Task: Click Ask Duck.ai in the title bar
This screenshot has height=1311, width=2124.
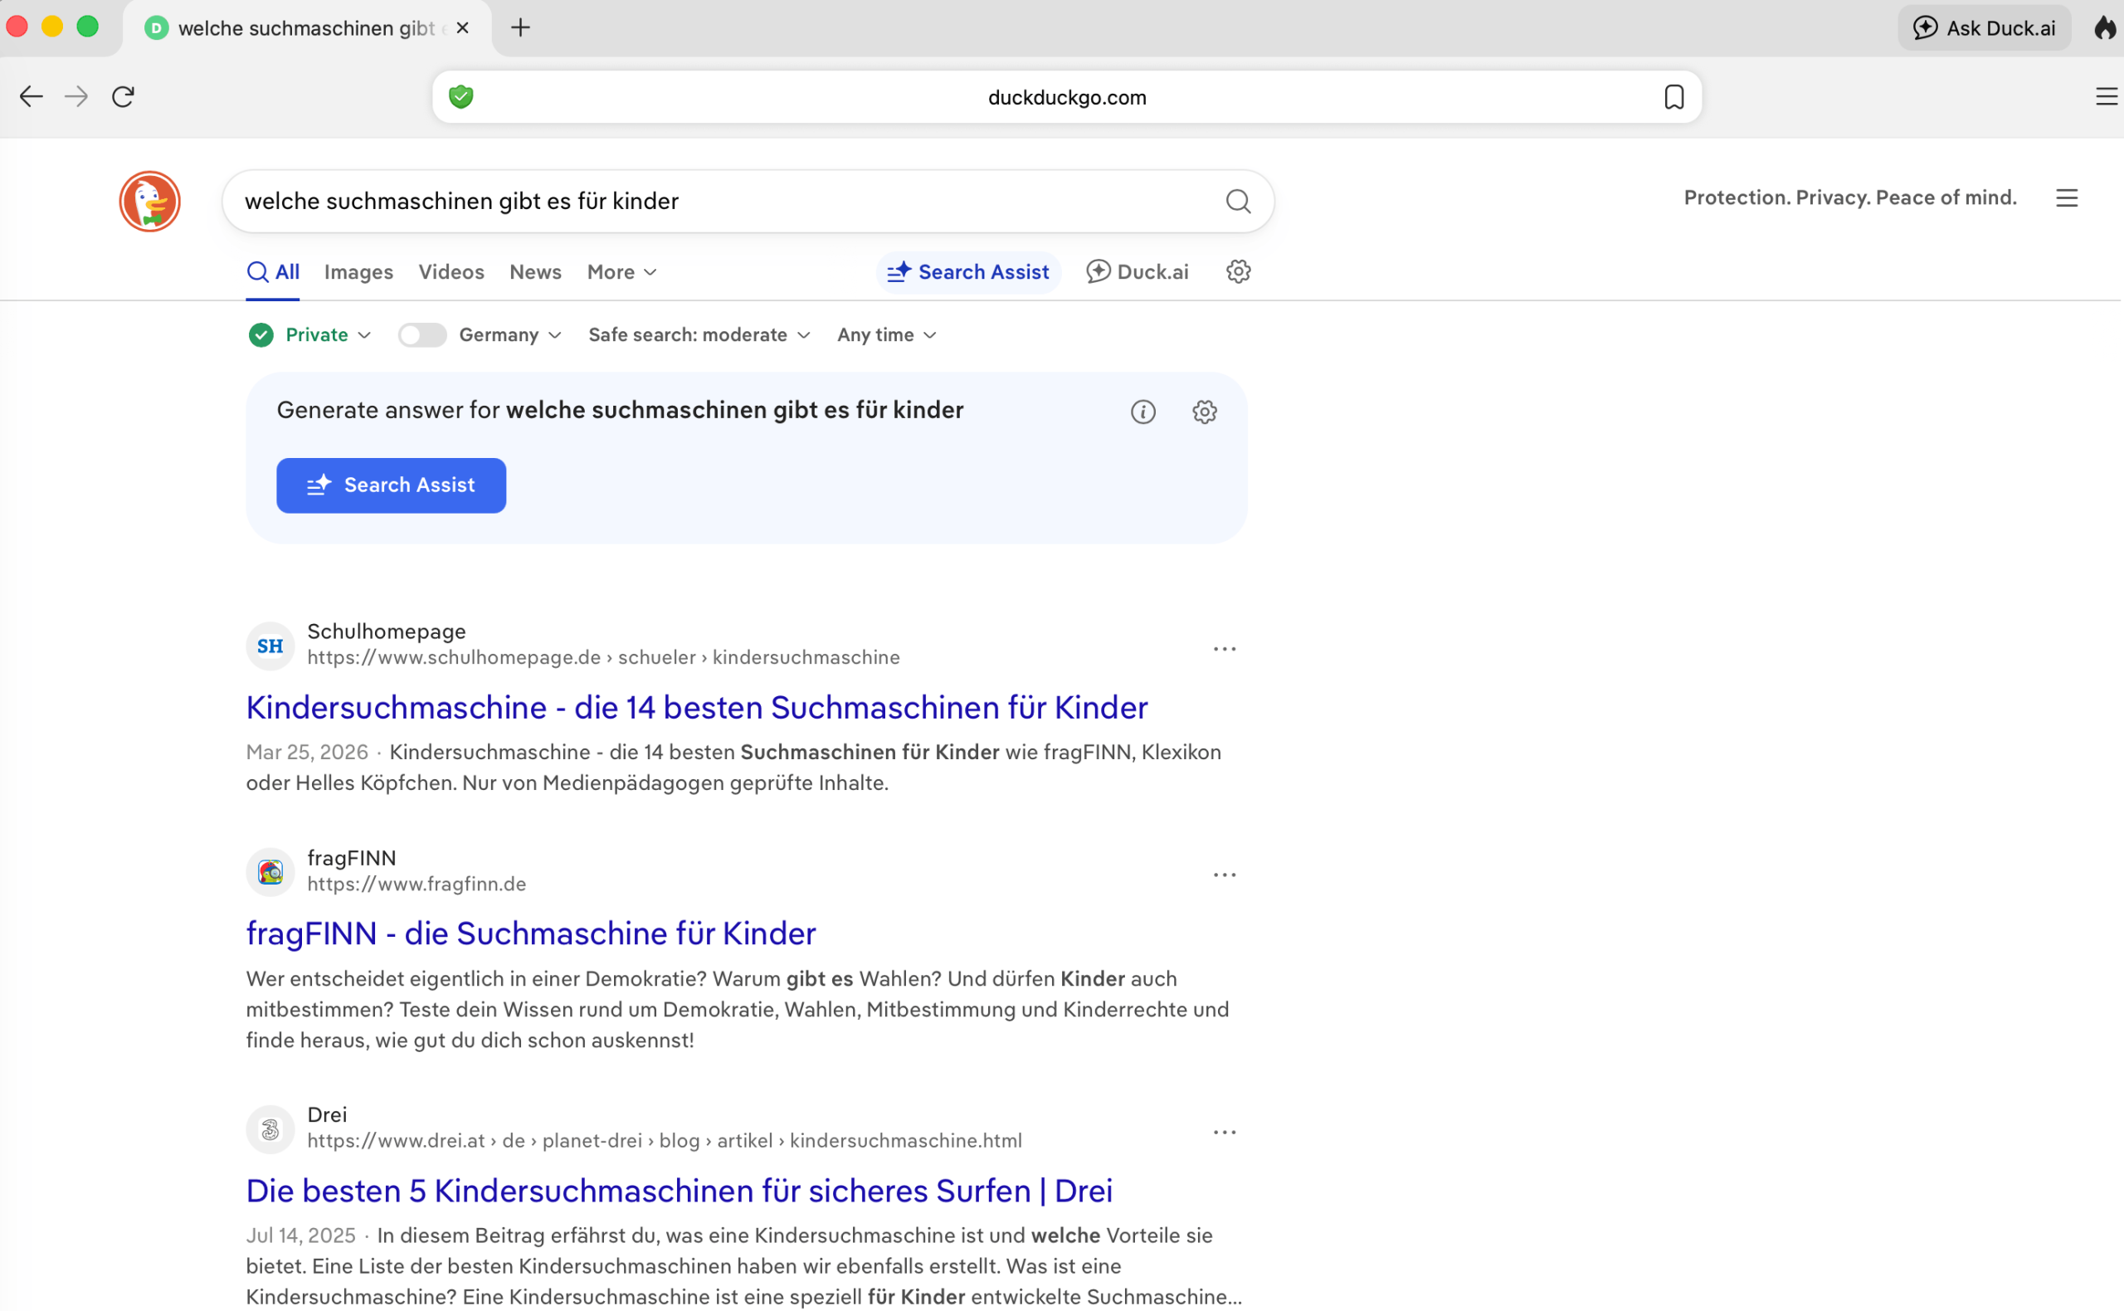Action: pos(1984,27)
